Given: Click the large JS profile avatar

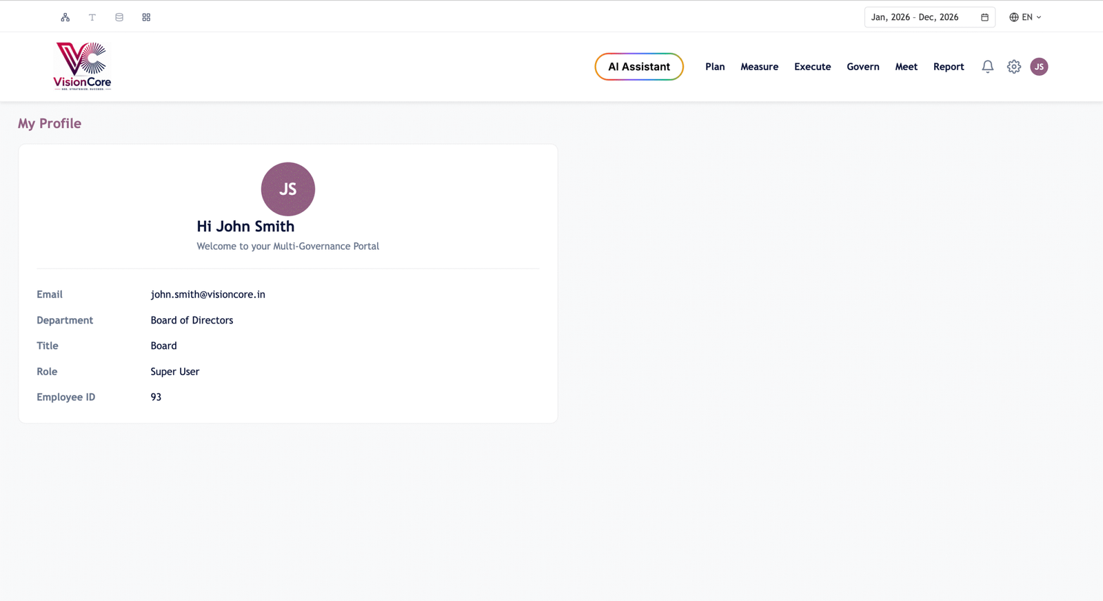Looking at the screenshot, I should 288,189.
